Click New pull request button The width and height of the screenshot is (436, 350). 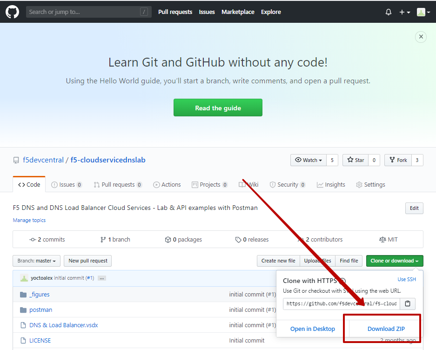click(88, 261)
